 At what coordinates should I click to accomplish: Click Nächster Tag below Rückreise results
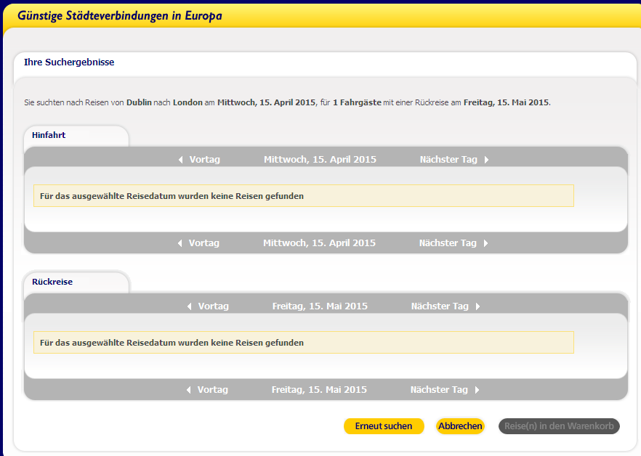[439, 390]
